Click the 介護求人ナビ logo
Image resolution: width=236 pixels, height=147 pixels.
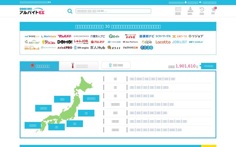point(98,36)
